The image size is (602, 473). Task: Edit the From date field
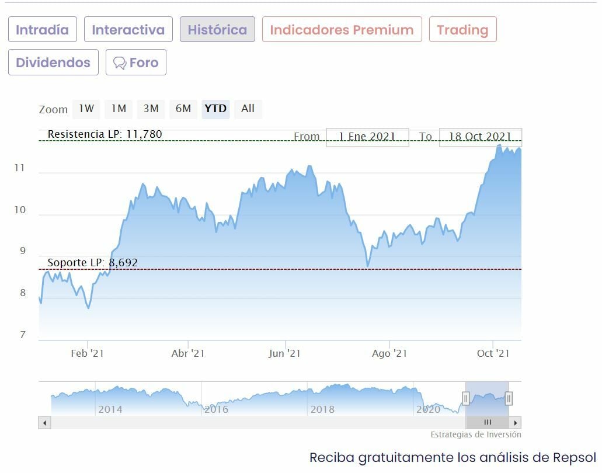[367, 137]
